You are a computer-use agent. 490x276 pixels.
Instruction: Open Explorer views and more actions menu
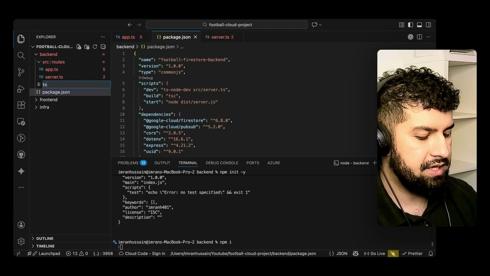pos(103,37)
